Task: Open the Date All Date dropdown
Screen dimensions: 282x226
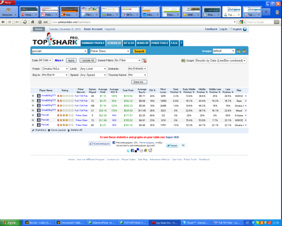Action: pyautogui.click(x=46, y=61)
